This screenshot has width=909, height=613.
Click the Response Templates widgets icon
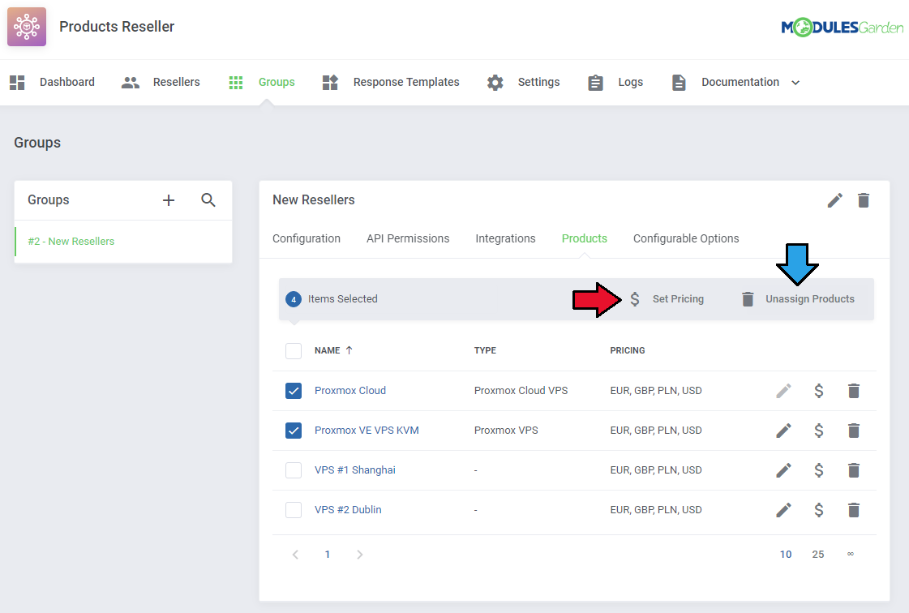click(330, 83)
